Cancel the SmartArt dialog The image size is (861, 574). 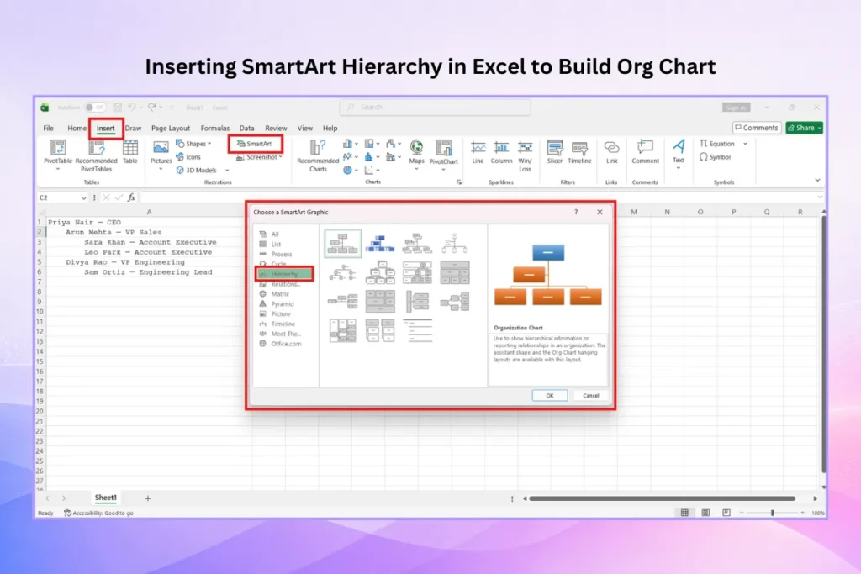click(591, 396)
